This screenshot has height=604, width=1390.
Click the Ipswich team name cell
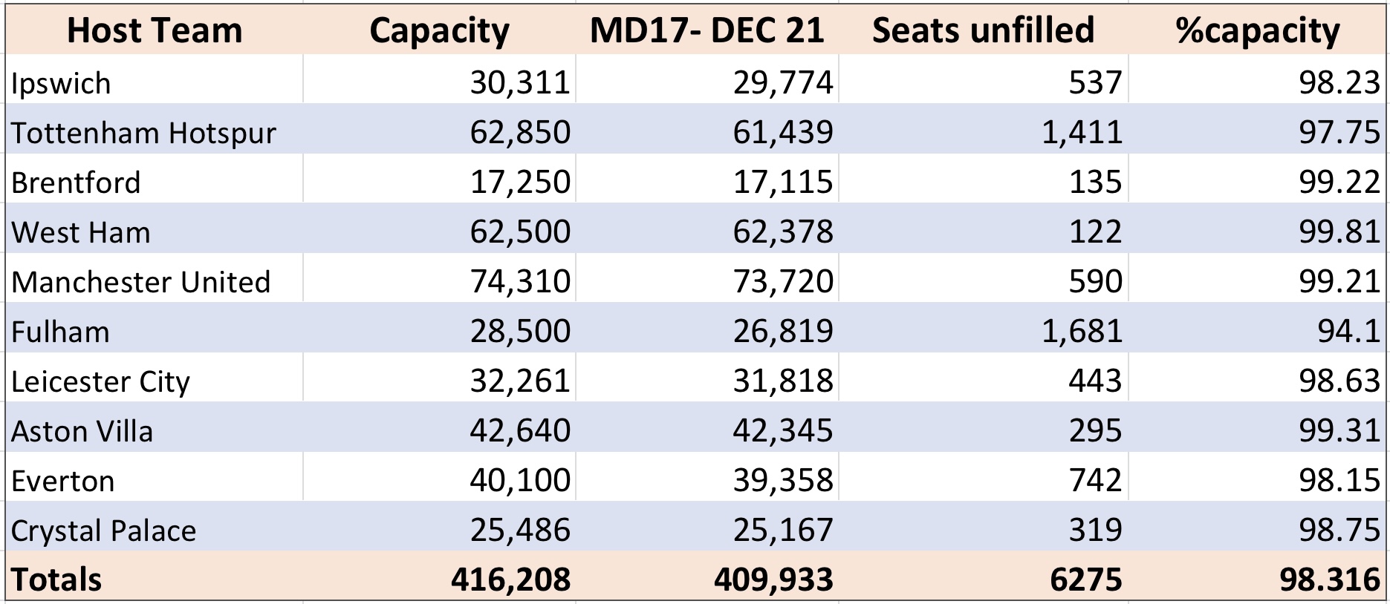(155, 79)
